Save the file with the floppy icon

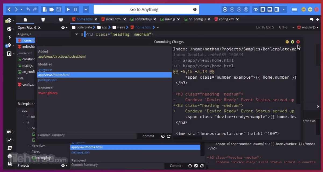click(x=59, y=9)
